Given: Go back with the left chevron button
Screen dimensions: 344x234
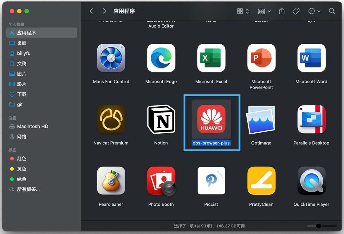Looking at the screenshot, I should point(91,11).
